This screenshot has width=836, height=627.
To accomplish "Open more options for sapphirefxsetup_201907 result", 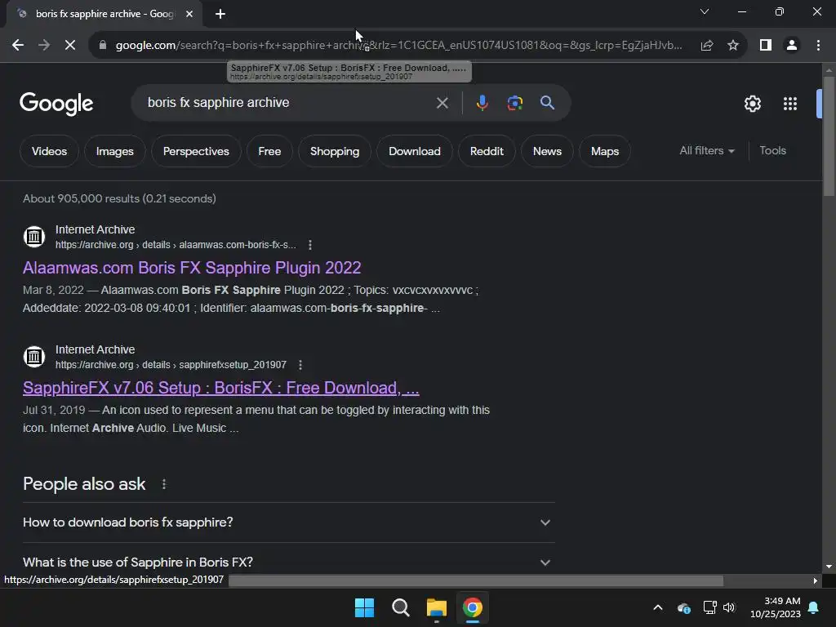I will coord(300,365).
